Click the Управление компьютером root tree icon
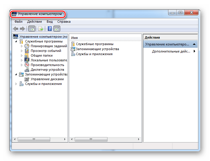Image resolution: width=210 pixels, height=161 pixels. (x=16, y=36)
